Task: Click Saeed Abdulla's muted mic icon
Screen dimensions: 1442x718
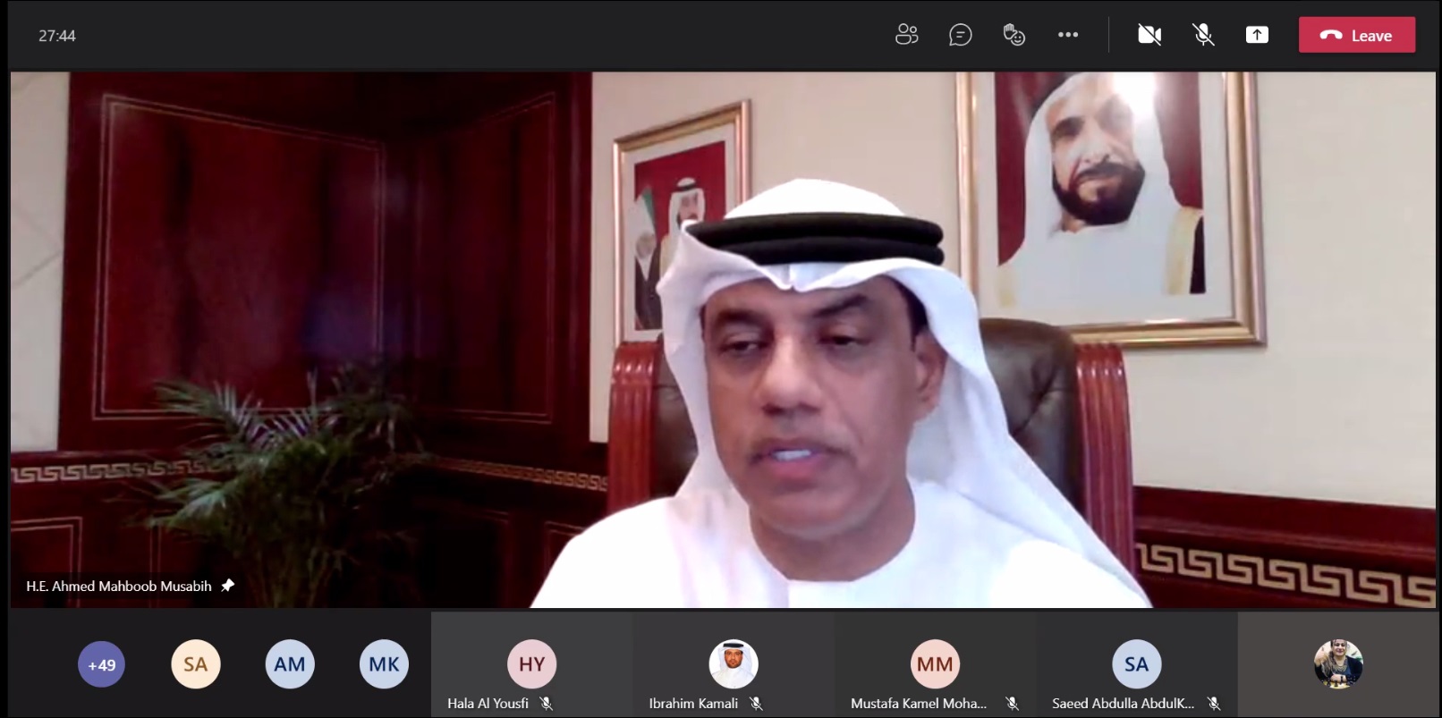Action: coord(1214,704)
